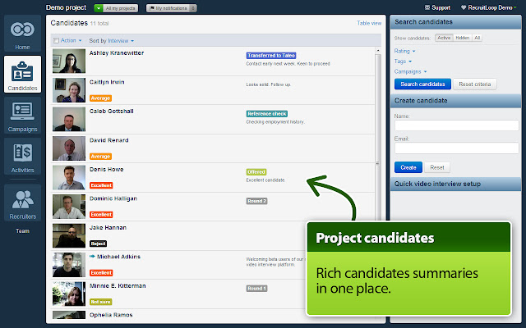
Task: Open Jake Hannan's photo thumbnail
Action: (x=69, y=235)
